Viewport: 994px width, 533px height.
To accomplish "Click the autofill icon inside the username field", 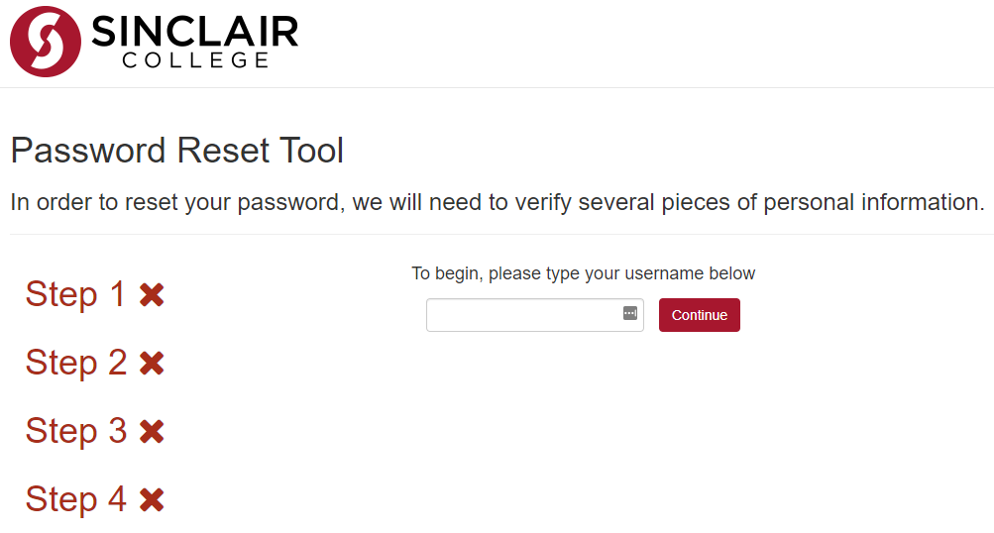I will [x=630, y=313].
